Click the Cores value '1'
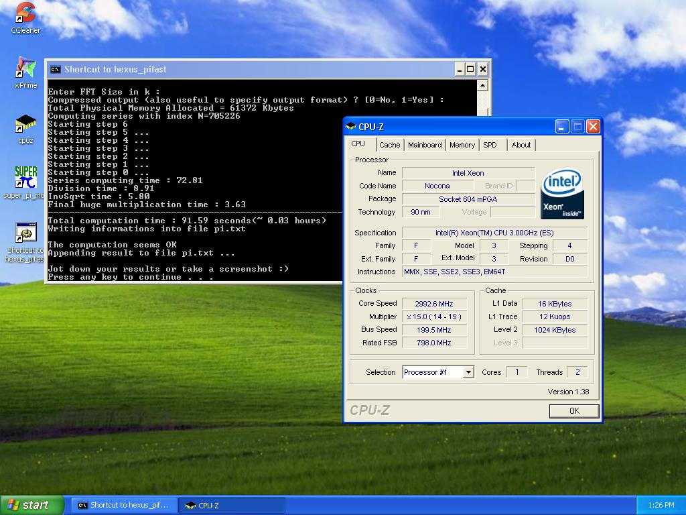This screenshot has height=515, width=686. pos(517,372)
